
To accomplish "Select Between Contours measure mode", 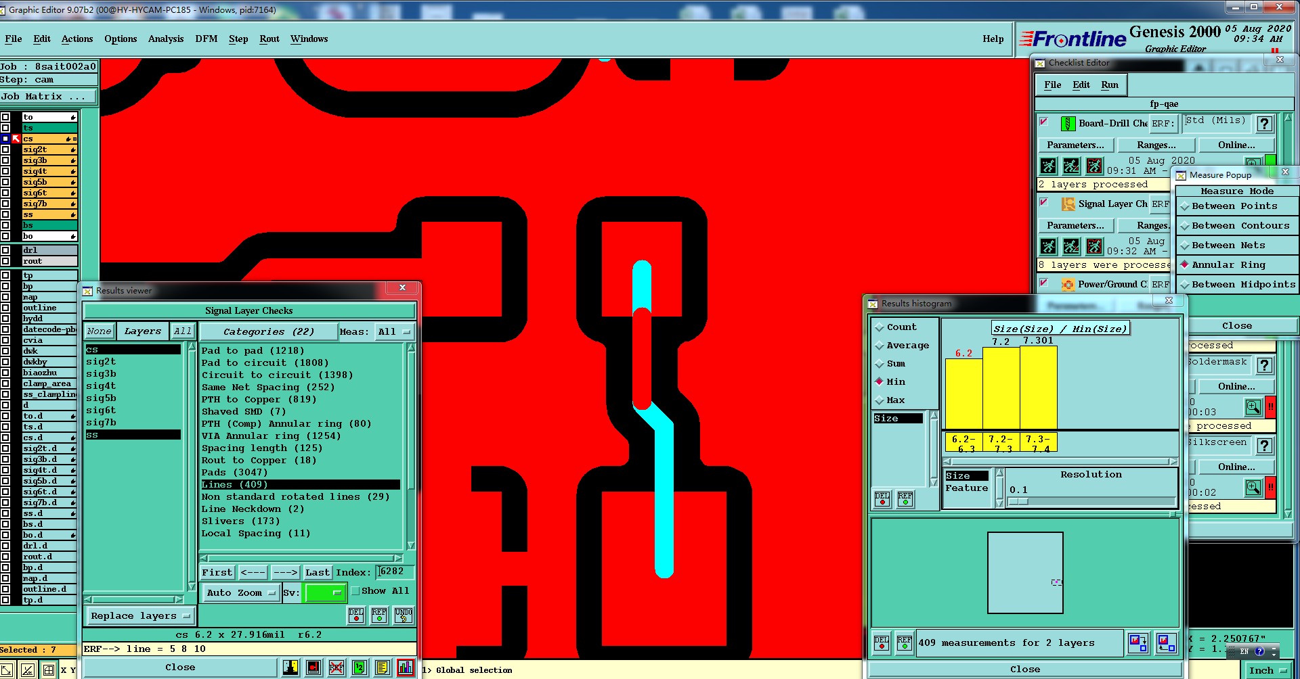I will [1237, 226].
